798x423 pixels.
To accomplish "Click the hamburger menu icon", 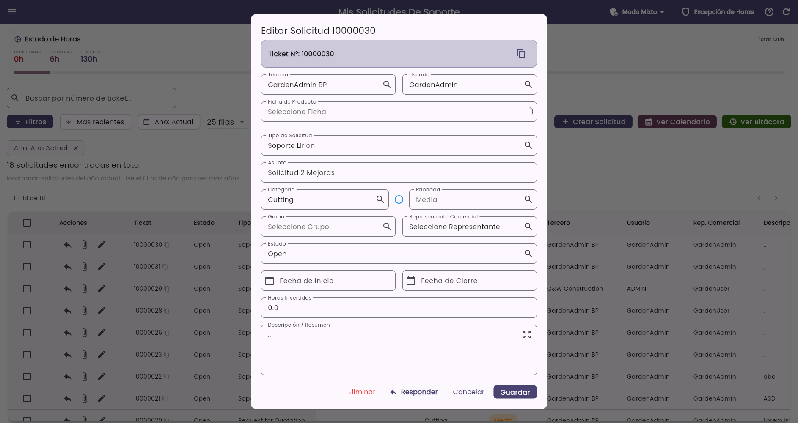I will click(x=12, y=12).
